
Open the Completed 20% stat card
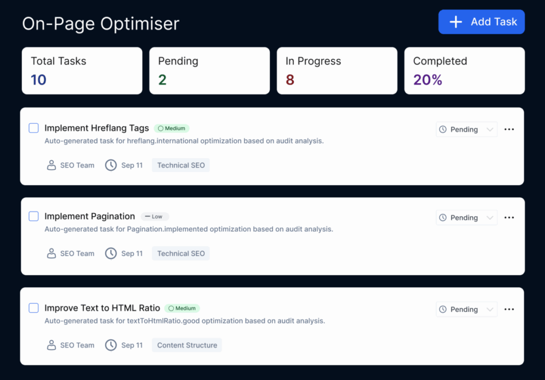point(464,71)
